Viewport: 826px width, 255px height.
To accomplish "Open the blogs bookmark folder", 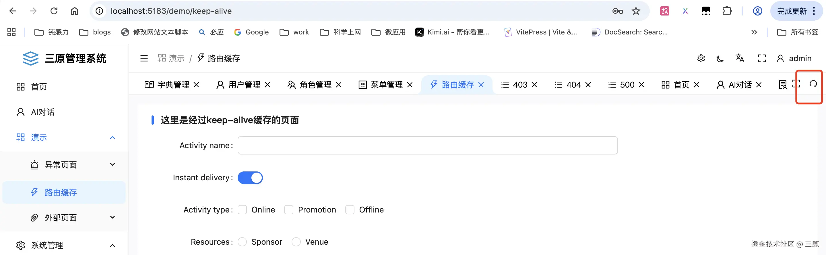I will coord(95,32).
